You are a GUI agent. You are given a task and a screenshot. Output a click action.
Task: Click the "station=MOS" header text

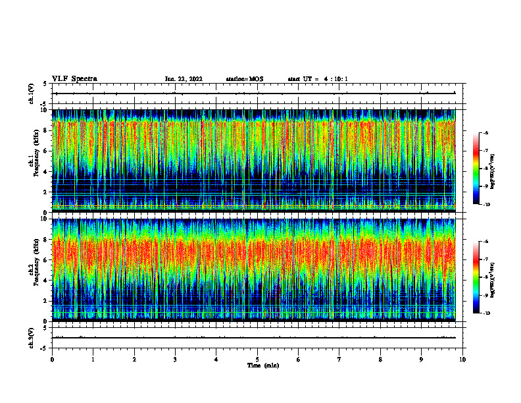[x=245, y=79]
